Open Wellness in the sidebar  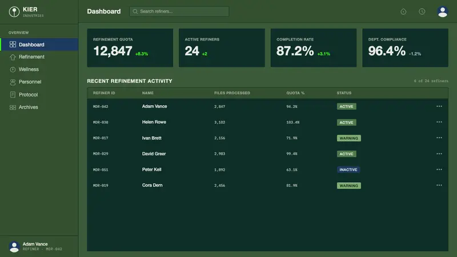(x=39, y=69)
